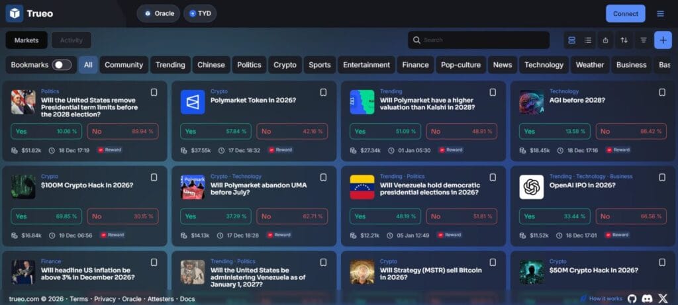Click the Oracle pill button in header
Viewport: 678px width, 305px height.
coord(158,13)
